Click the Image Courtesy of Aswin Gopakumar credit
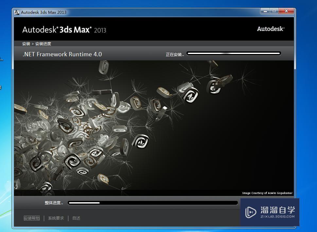This screenshot has height=232, width=317. point(267,193)
